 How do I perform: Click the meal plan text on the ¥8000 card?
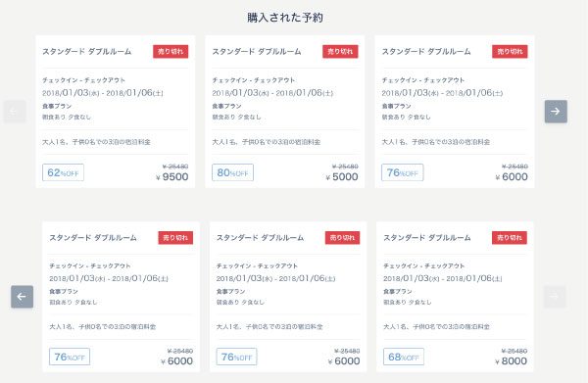coord(408,302)
